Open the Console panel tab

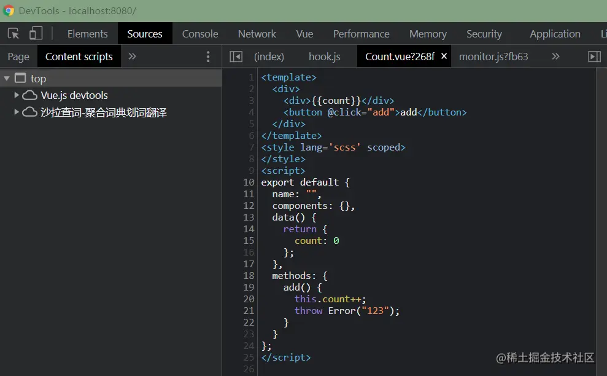pos(200,34)
